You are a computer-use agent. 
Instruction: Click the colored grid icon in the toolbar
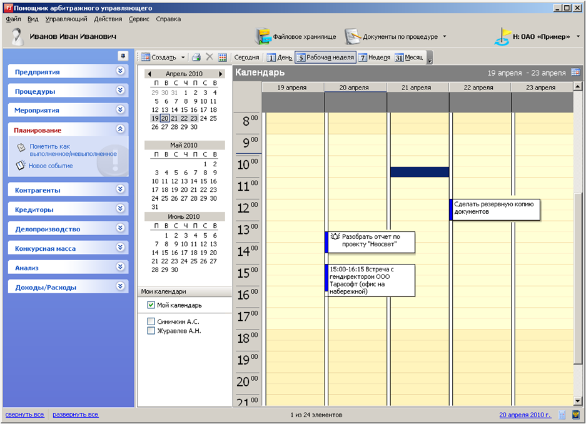223,58
